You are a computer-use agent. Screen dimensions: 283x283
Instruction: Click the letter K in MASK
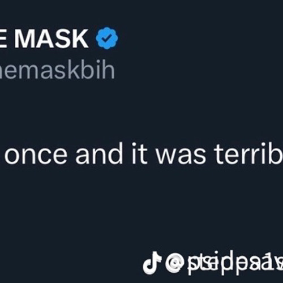tap(80, 38)
